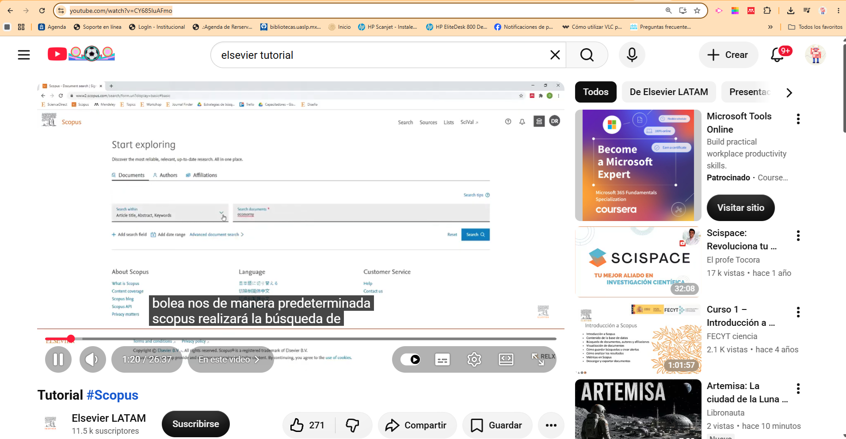Open the YouTube account avatar menu

click(816, 55)
